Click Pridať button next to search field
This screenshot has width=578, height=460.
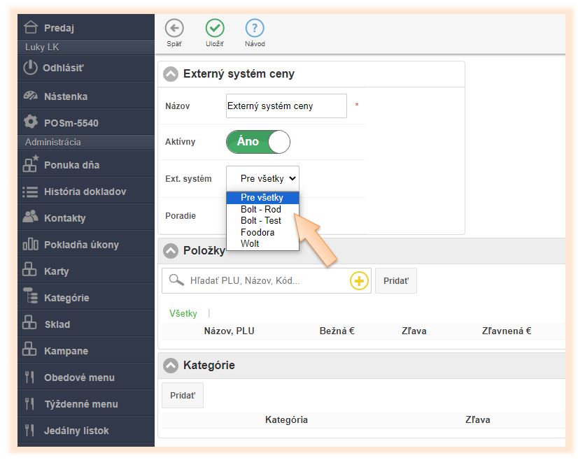point(395,281)
